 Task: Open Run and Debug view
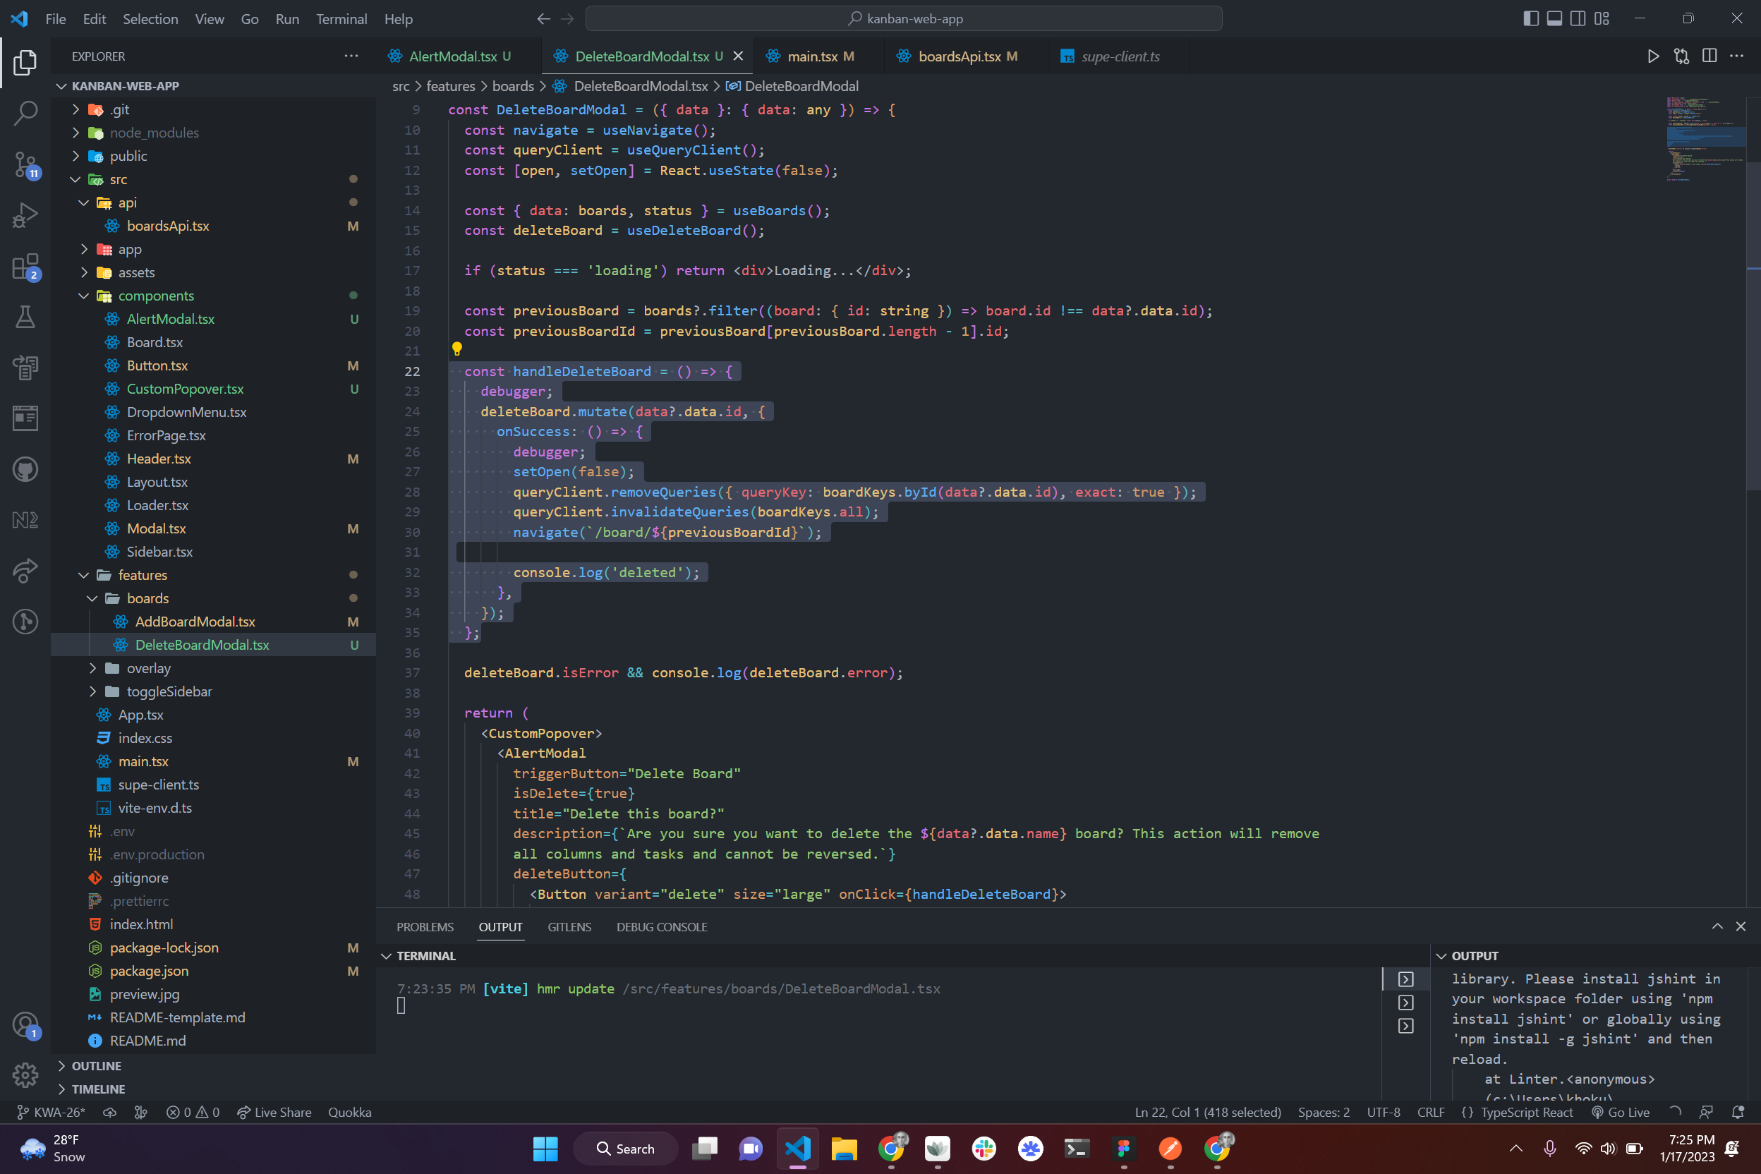[25, 215]
